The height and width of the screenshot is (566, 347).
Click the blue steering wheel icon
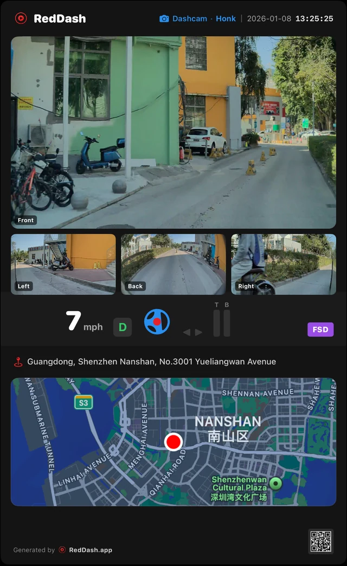[157, 321]
